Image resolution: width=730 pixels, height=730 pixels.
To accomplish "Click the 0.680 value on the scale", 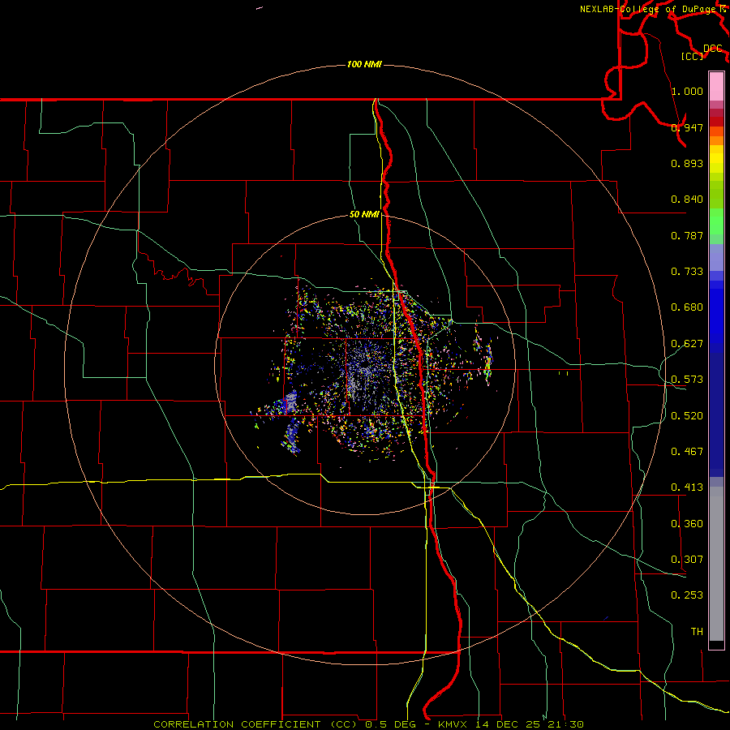I will tap(687, 307).
